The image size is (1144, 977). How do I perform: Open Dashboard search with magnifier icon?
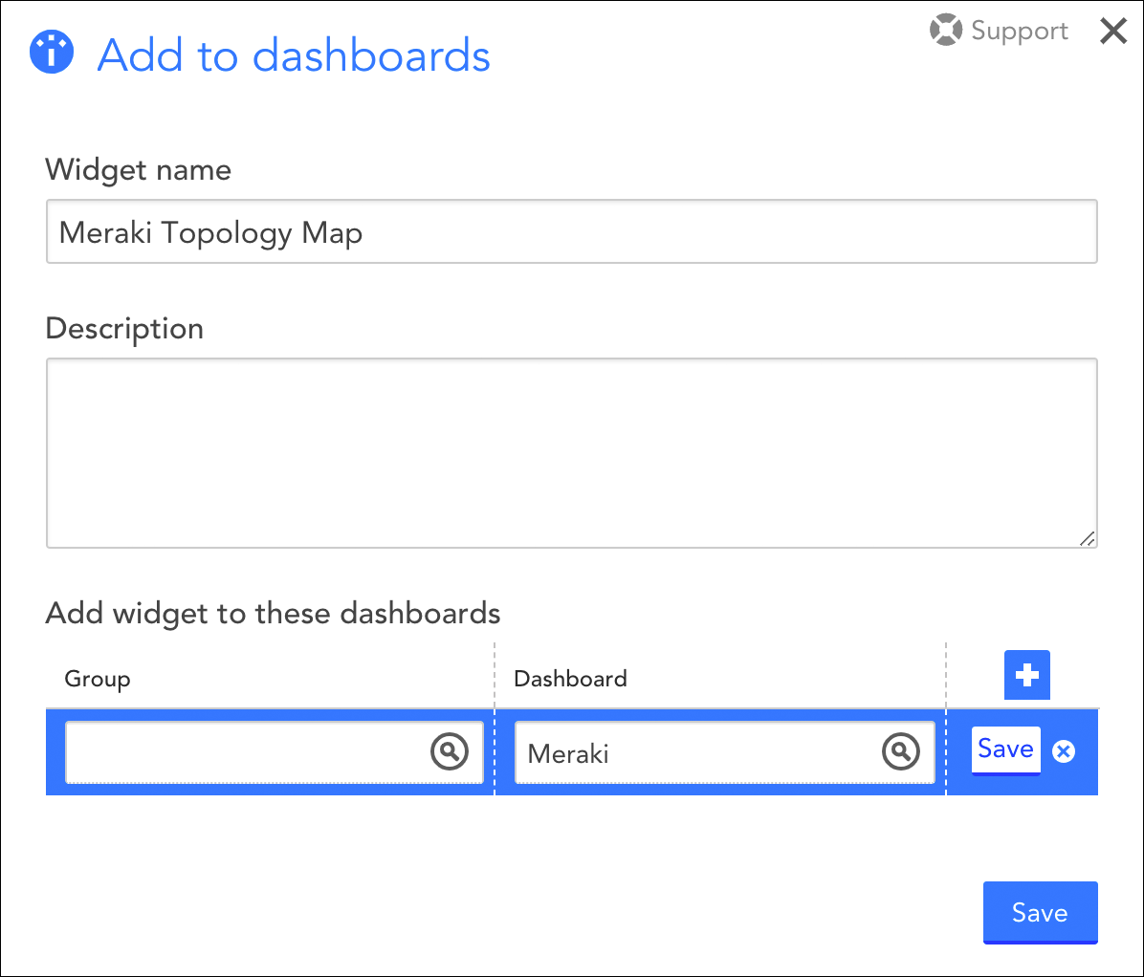coord(900,752)
